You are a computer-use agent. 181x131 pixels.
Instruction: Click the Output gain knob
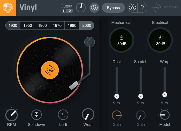point(81,8)
